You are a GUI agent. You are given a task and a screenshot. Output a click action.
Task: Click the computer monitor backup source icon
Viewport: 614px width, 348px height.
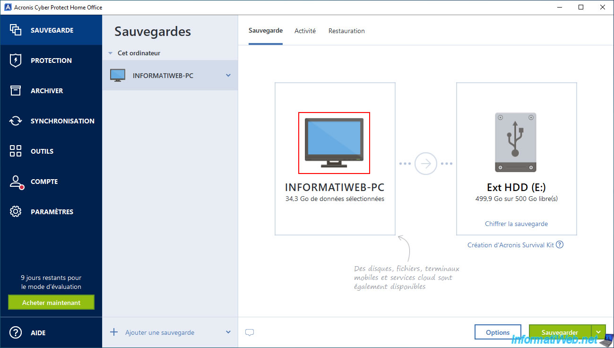pos(334,143)
